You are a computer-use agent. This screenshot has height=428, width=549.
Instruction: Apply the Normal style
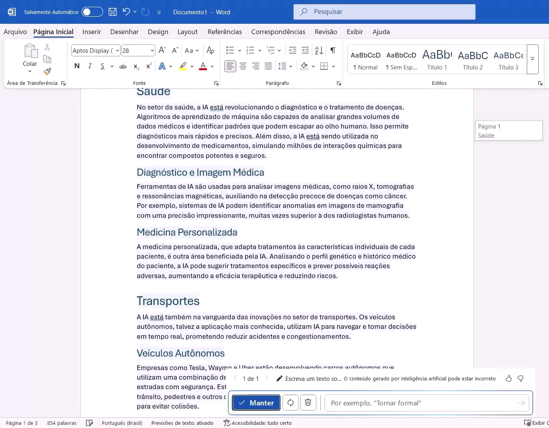(365, 59)
